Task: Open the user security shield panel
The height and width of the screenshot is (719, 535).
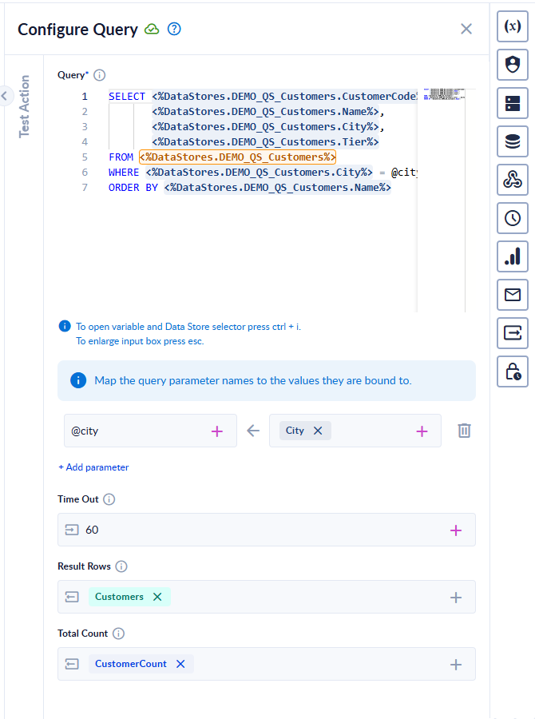Action: pyautogui.click(x=513, y=65)
